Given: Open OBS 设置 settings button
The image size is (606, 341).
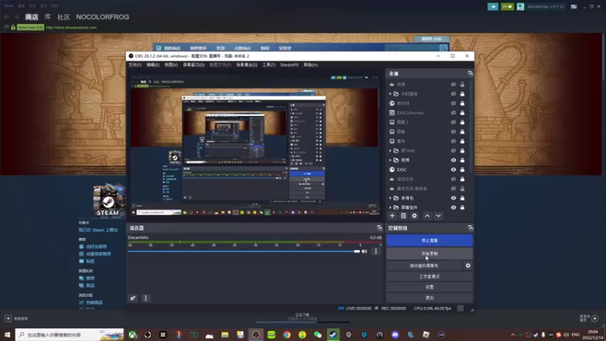Looking at the screenshot, I should (x=430, y=287).
